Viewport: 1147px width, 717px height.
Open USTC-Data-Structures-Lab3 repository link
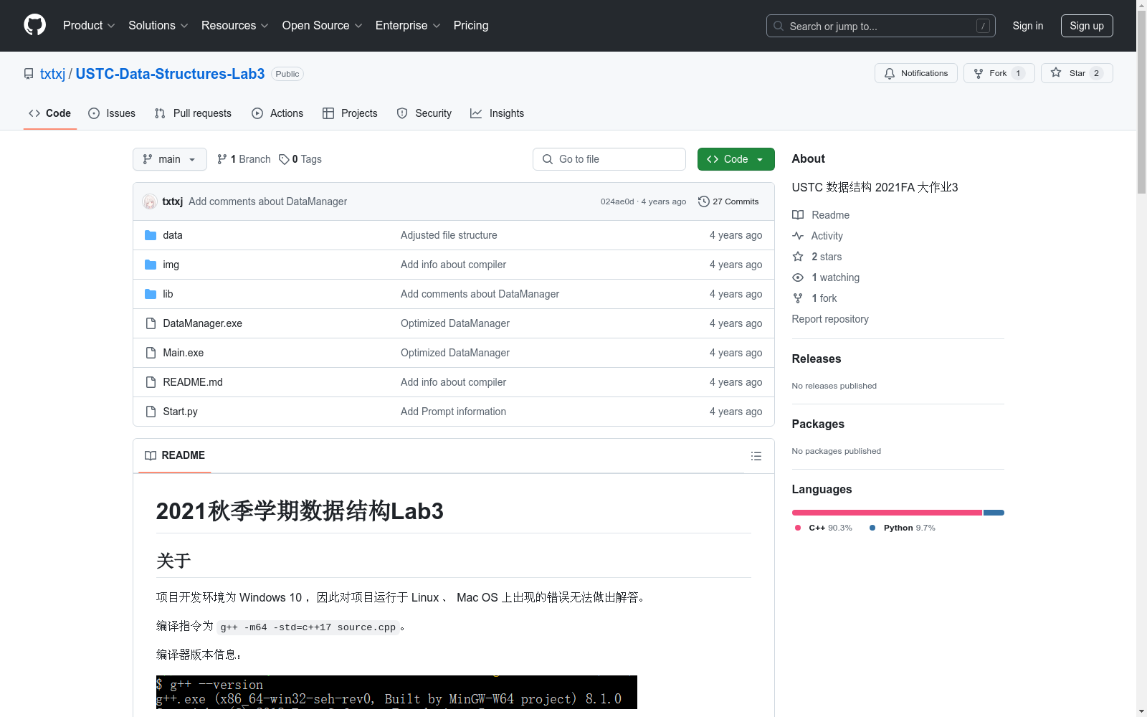170,74
